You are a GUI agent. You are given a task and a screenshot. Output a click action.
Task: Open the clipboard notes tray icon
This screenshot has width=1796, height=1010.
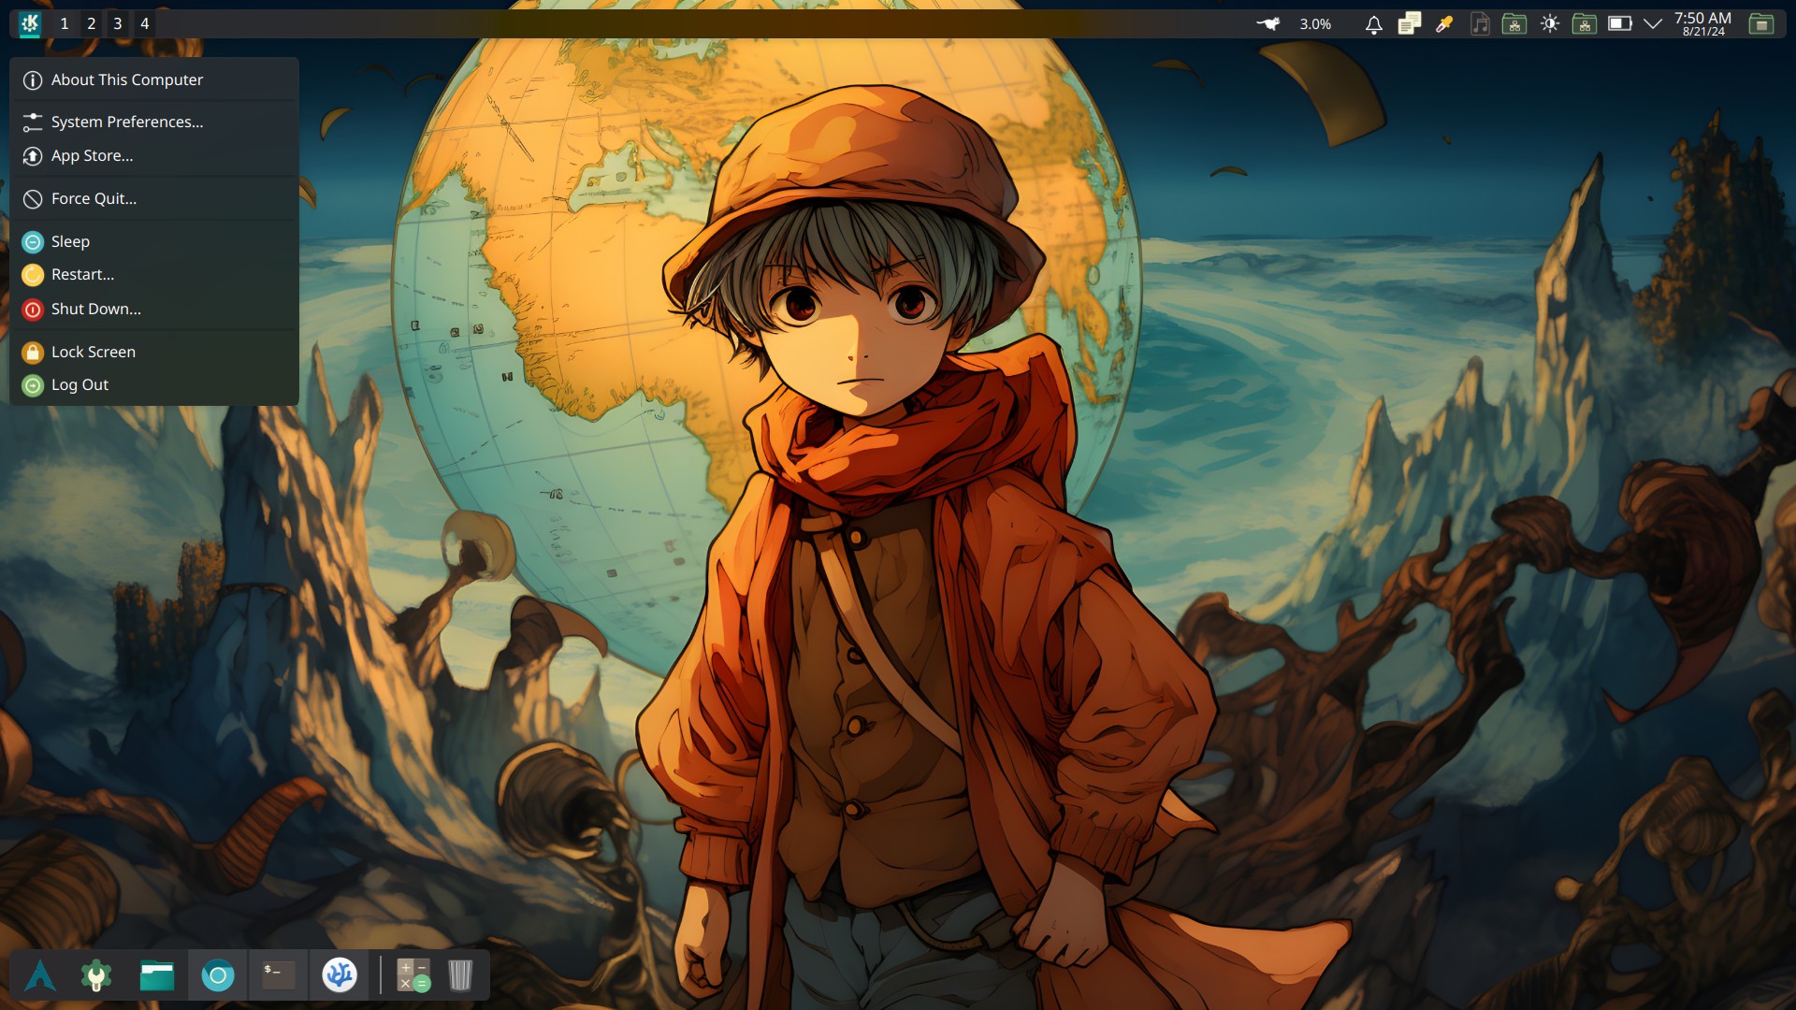(x=1409, y=24)
